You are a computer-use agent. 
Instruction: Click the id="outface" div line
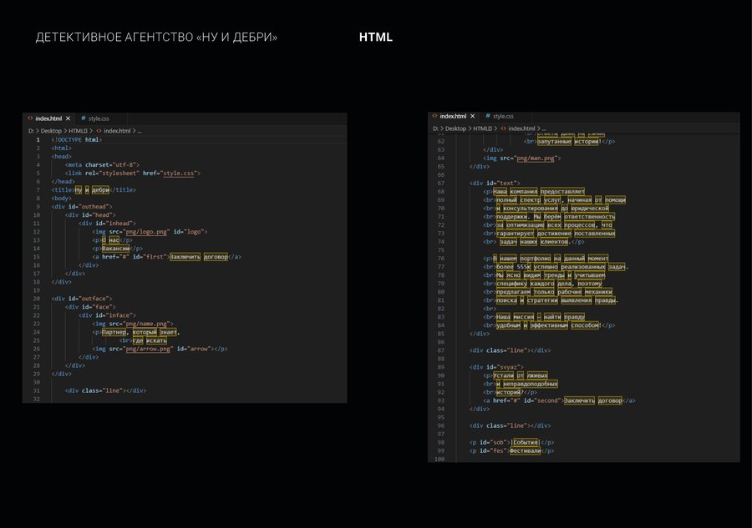(82, 299)
